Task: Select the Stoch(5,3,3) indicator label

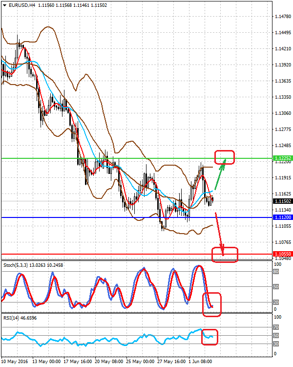Action: click(16, 265)
